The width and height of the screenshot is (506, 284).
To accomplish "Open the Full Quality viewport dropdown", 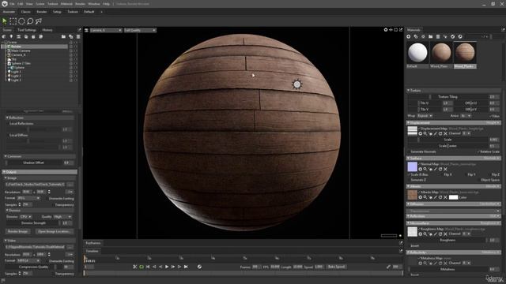I will 140,30.
